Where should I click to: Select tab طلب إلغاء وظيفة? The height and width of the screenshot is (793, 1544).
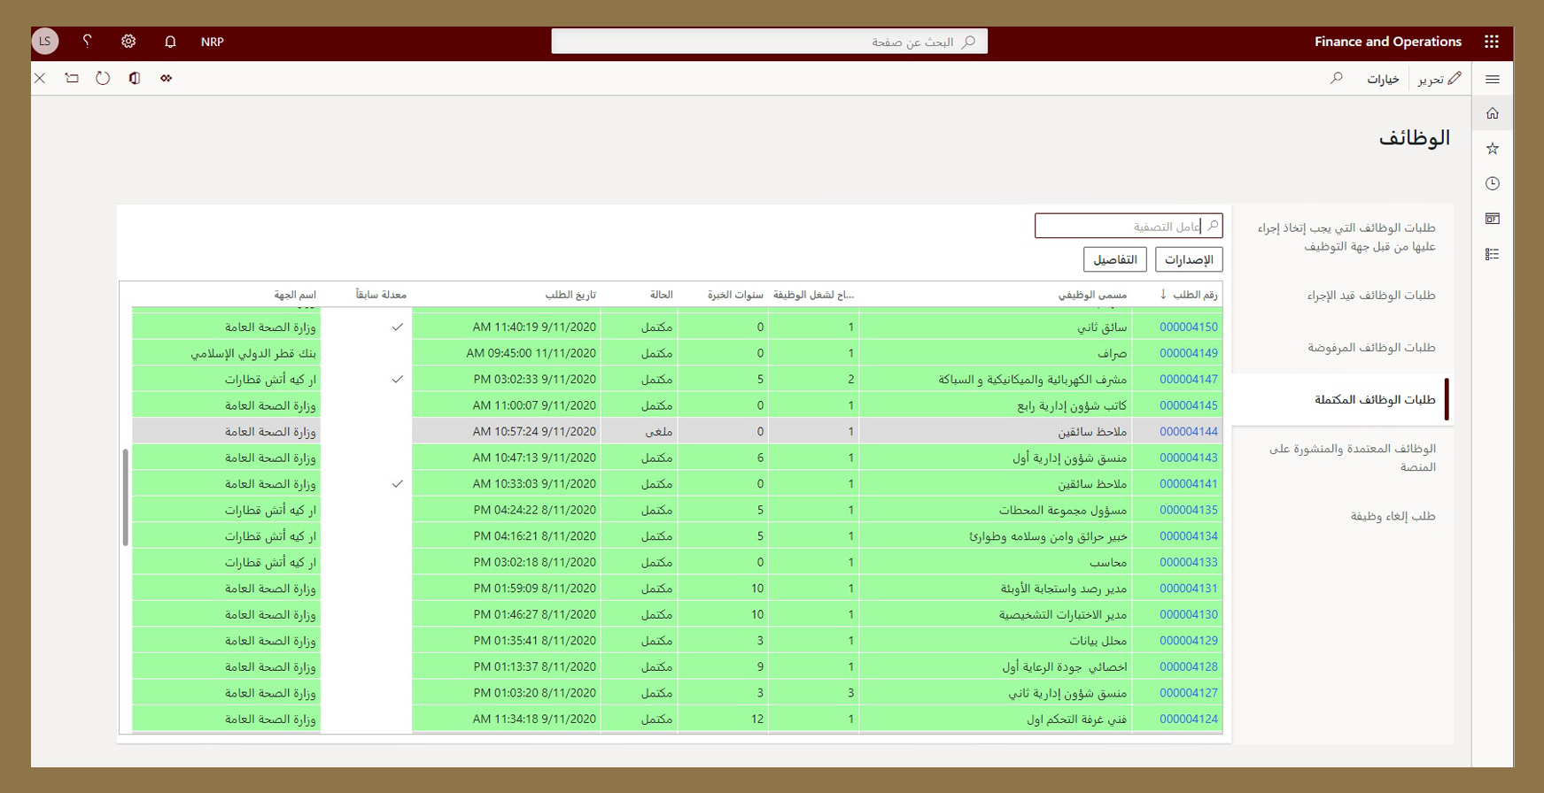1393,516
